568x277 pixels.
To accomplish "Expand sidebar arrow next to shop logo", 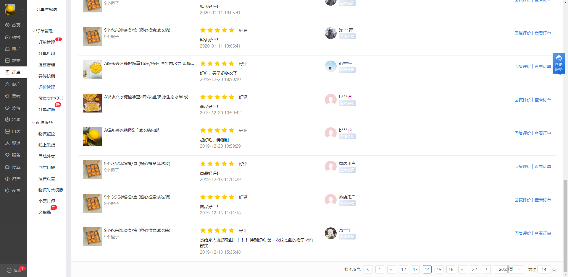I will 22,9.
